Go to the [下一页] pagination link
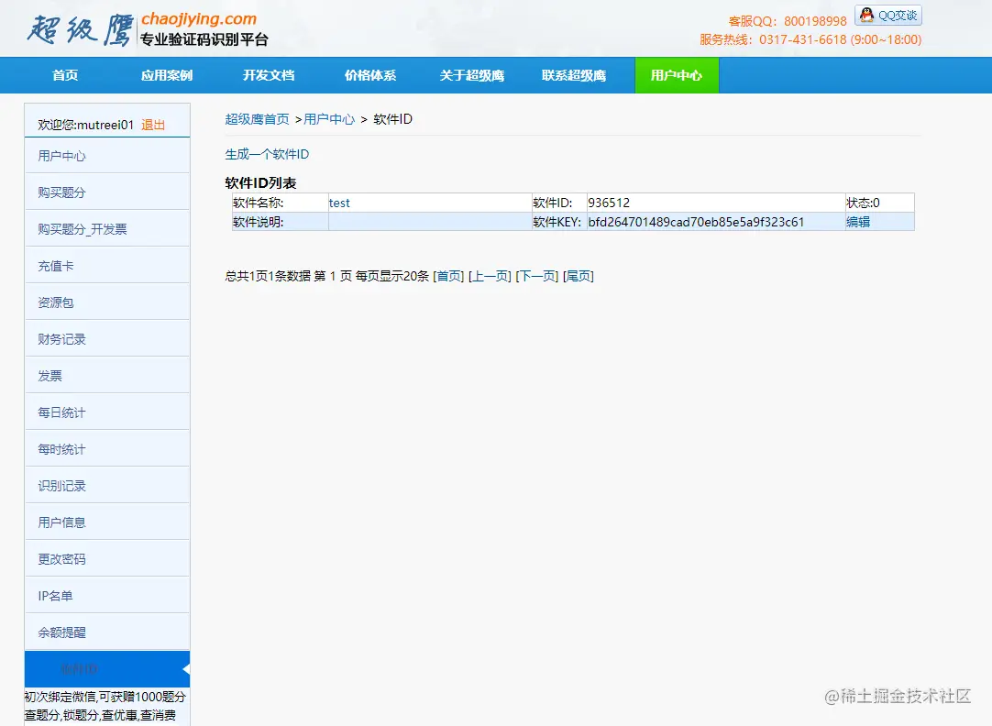The height and width of the screenshot is (726, 992). tap(537, 276)
